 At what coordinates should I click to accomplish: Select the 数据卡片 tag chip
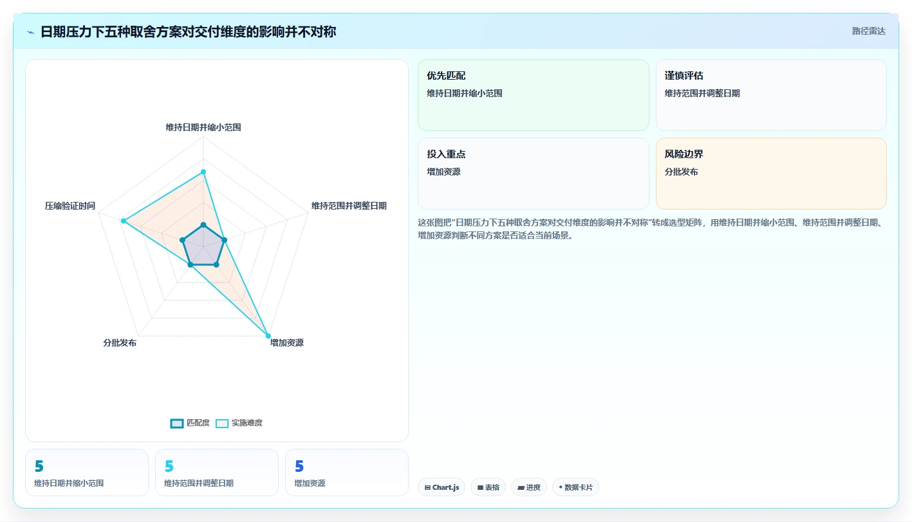tap(575, 487)
